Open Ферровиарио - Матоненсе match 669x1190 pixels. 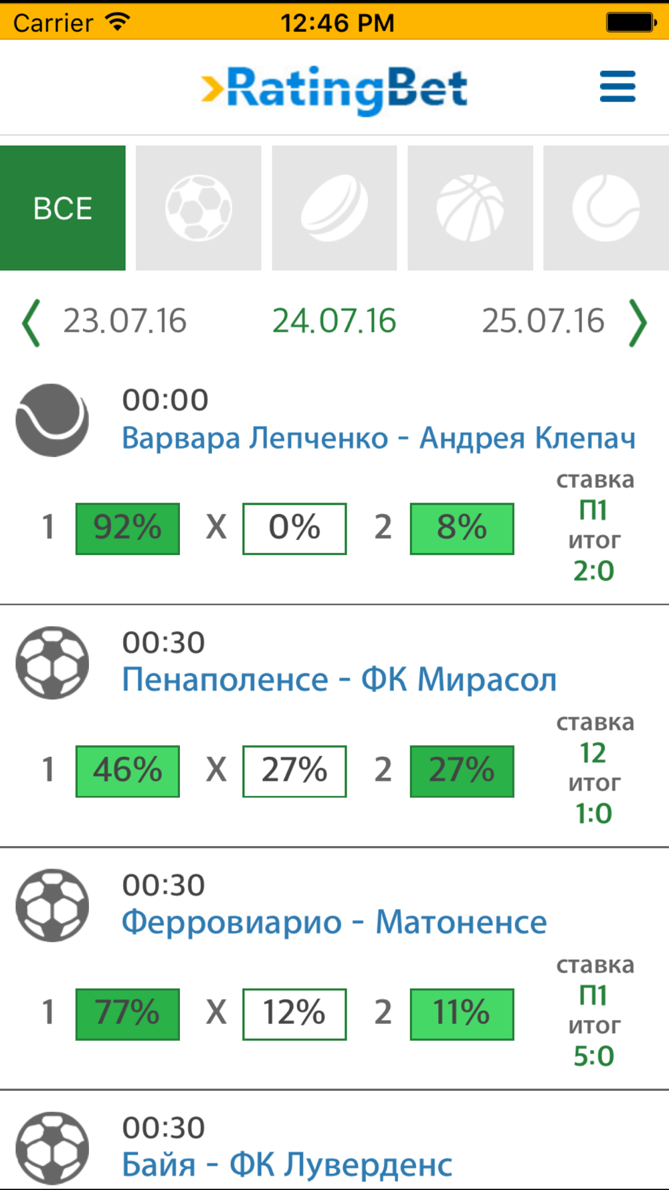pyautogui.click(x=334, y=922)
